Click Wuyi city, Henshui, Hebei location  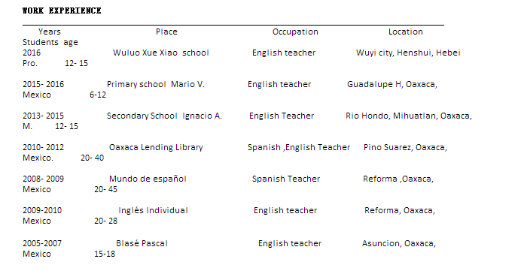[408, 53]
